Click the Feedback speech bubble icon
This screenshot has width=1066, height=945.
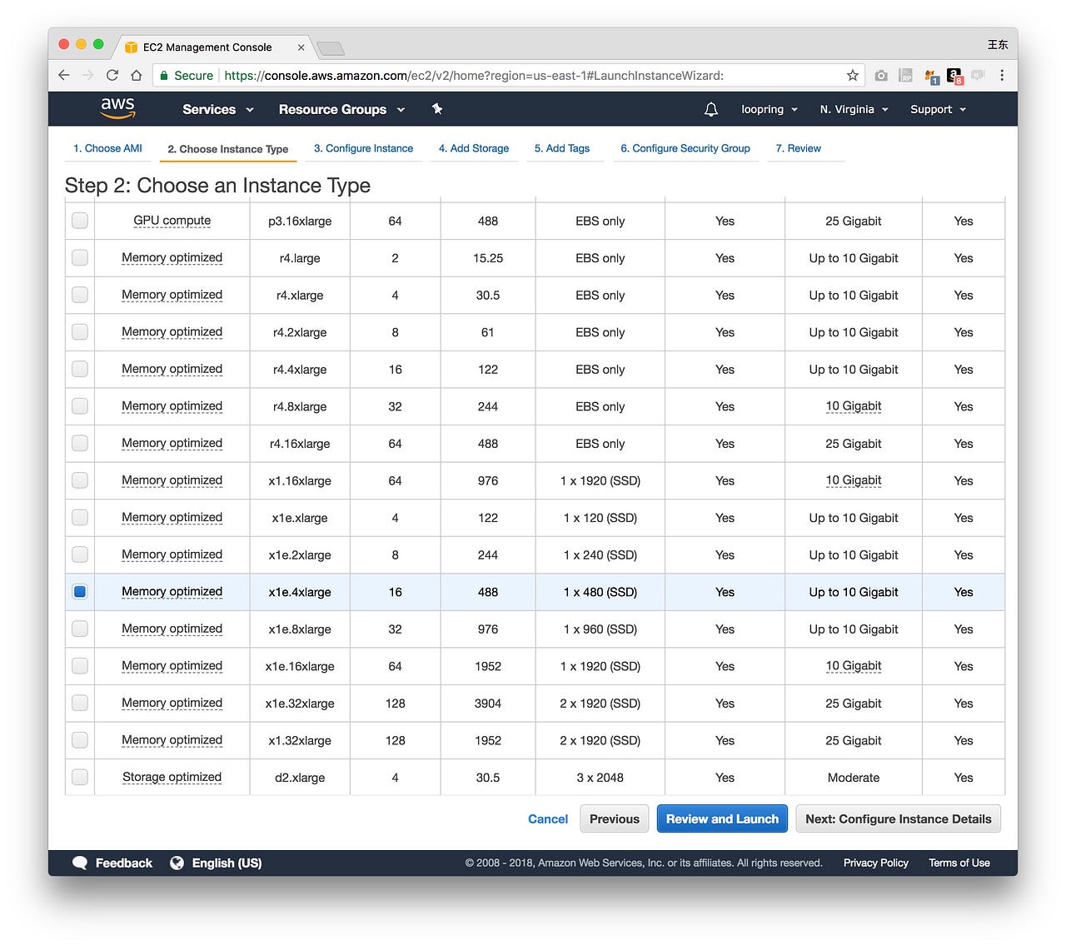(x=80, y=863)
